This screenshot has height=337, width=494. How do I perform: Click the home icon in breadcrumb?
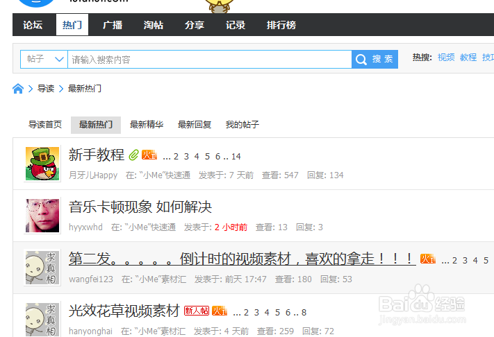18,89
